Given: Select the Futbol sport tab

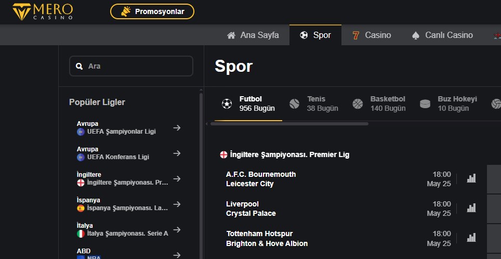Looking at the screenshot, I should pyautogui.click(x=248, y=103).
